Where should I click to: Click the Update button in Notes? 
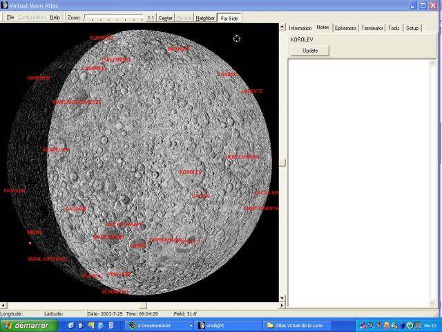click(310, 50)
